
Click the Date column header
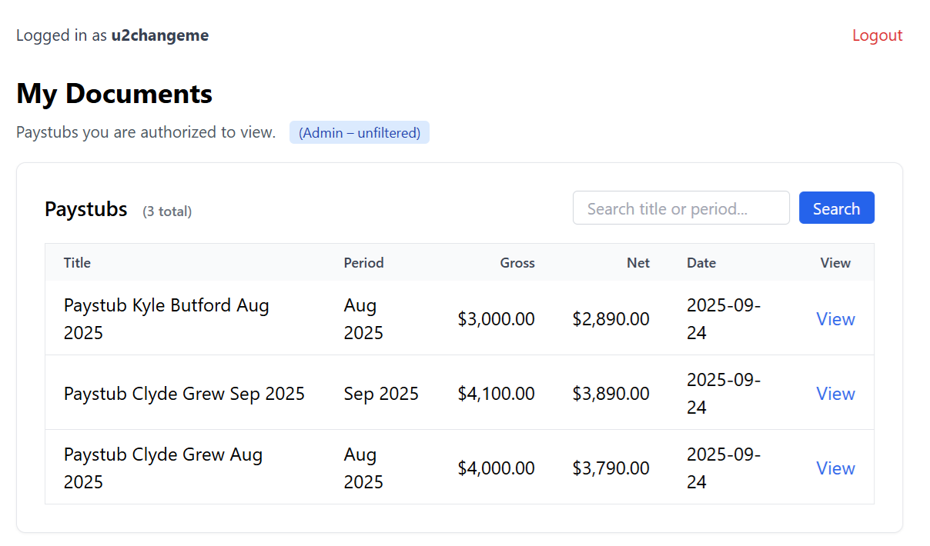pos(701,263)
